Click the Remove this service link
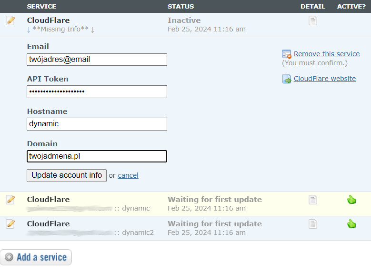371x273 pixels. (x=327, y=54)
